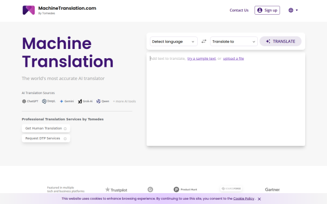Click the Qwen source icon

(98, 101)
